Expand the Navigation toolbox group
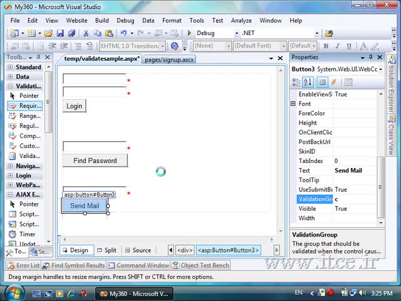 pyautogui.click(x=10, y=166)
